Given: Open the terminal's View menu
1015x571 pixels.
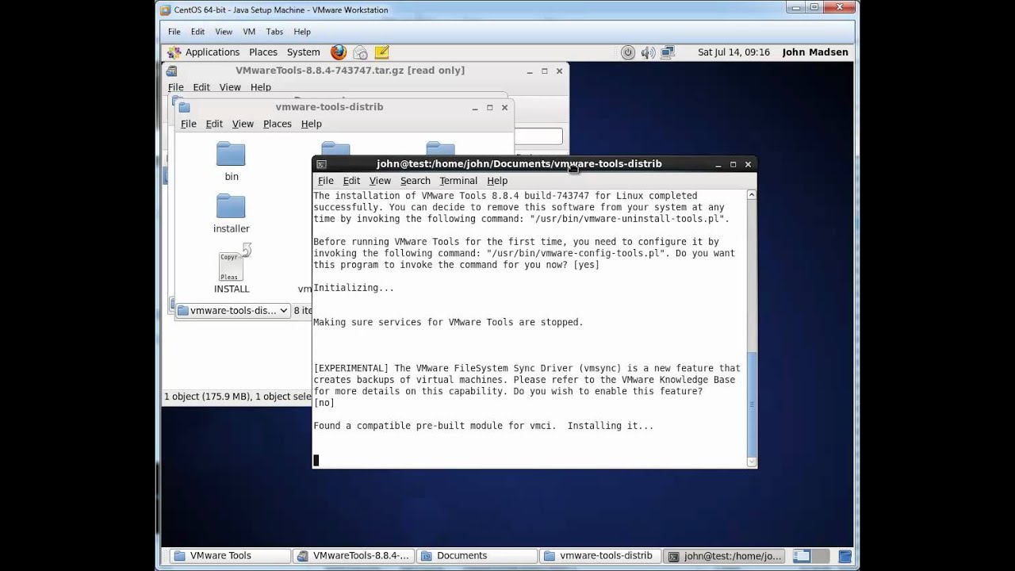Looking at the screenshot, I should click(380, 181).
